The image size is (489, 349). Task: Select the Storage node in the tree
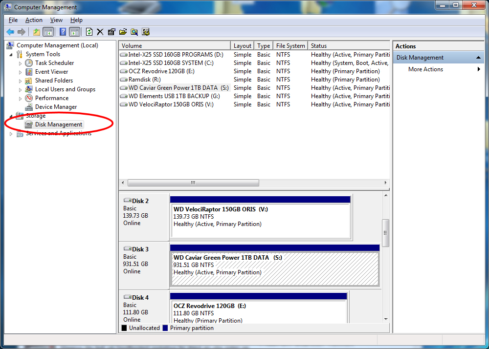pos(36,116)
